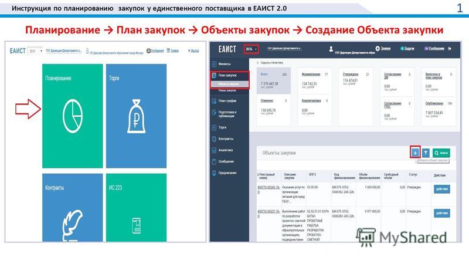The width and height of the screenshot is (469, 264).
Task: Click Действия button for the 1 000 000,00 row
Action: click(442, 189)
